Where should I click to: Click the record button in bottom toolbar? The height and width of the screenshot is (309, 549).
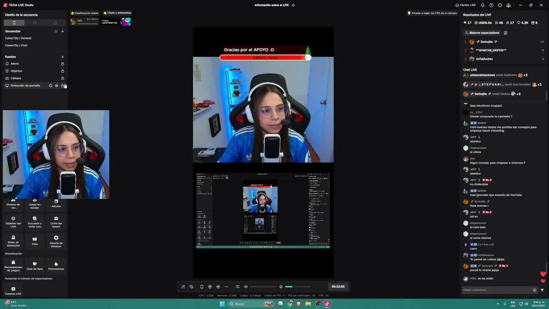point(210,287)
